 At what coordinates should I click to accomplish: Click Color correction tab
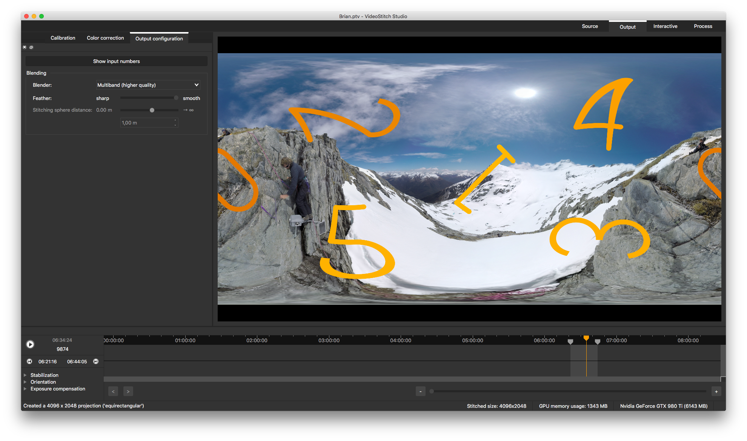[x=105, y=38]
